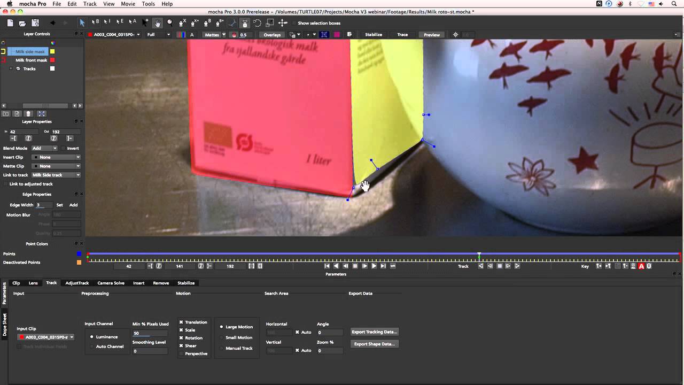
Task: Click Edge Width Set button
Action: click(59, 205)
